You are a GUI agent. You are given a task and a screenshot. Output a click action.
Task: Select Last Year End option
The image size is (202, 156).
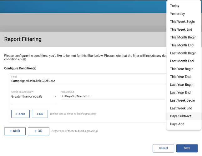point(184,93)
